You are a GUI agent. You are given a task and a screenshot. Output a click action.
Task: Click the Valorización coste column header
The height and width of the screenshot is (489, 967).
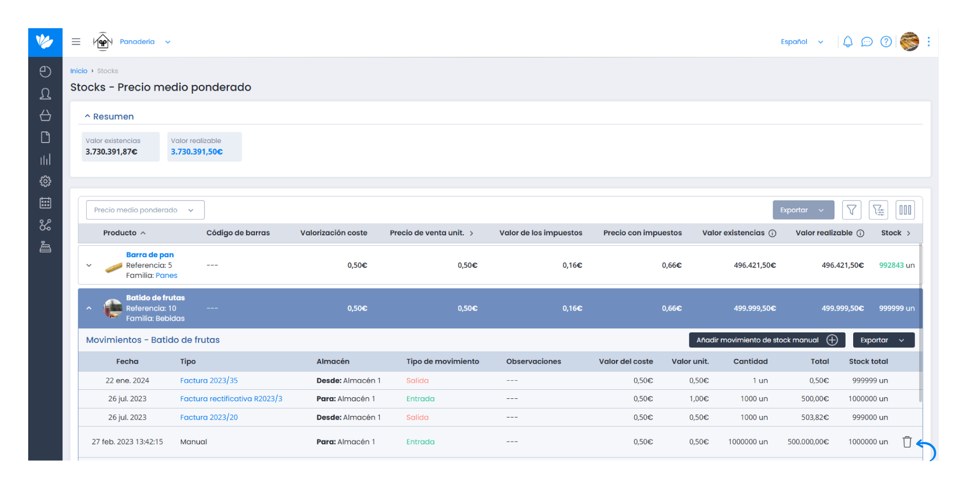(x=333, y=233)
